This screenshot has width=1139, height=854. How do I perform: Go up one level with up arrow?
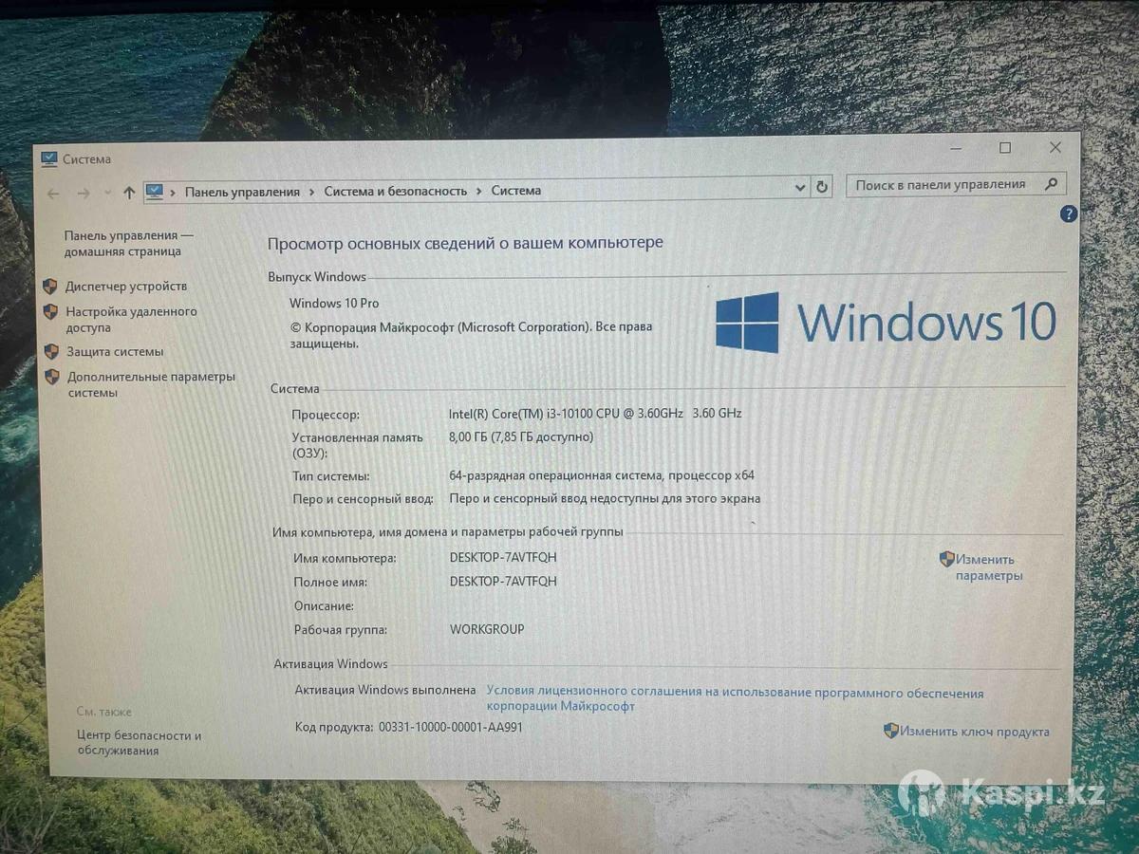(x=129, y=193)
